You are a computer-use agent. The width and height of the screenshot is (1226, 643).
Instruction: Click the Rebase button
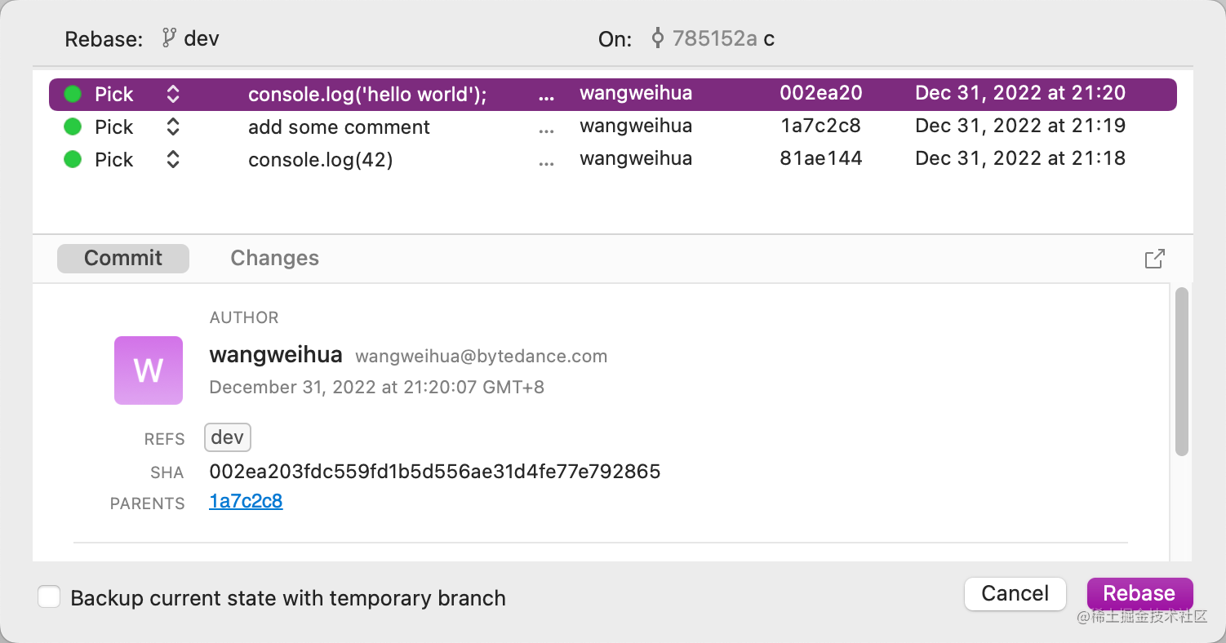[1139, 593]
